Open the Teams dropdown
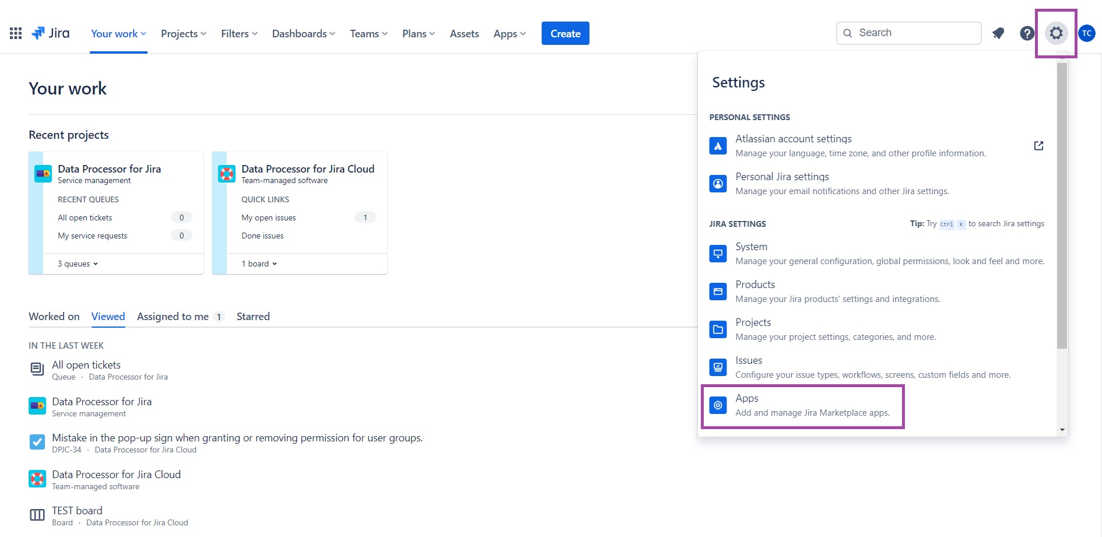Viewport: 1102px width, 537px height. tap(368, 34)
